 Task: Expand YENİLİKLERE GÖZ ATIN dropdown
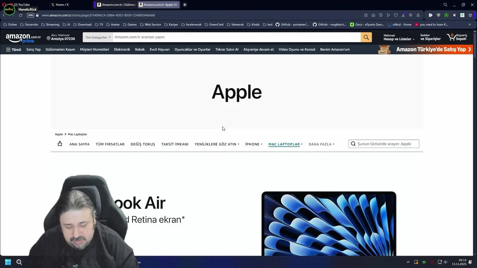217,144
